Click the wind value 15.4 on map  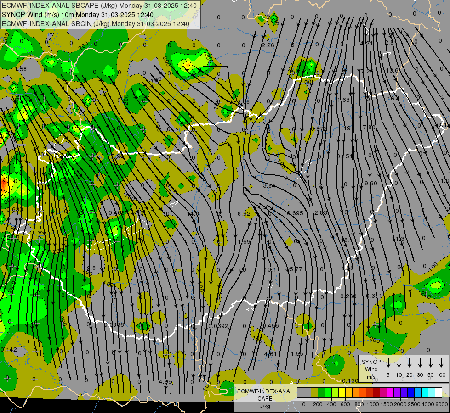(x=393, y=99)
